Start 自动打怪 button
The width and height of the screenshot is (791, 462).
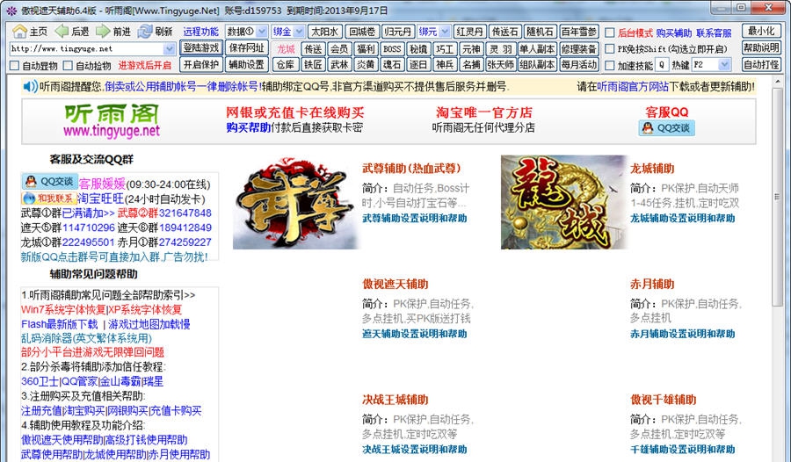click(x=761, y=65)
